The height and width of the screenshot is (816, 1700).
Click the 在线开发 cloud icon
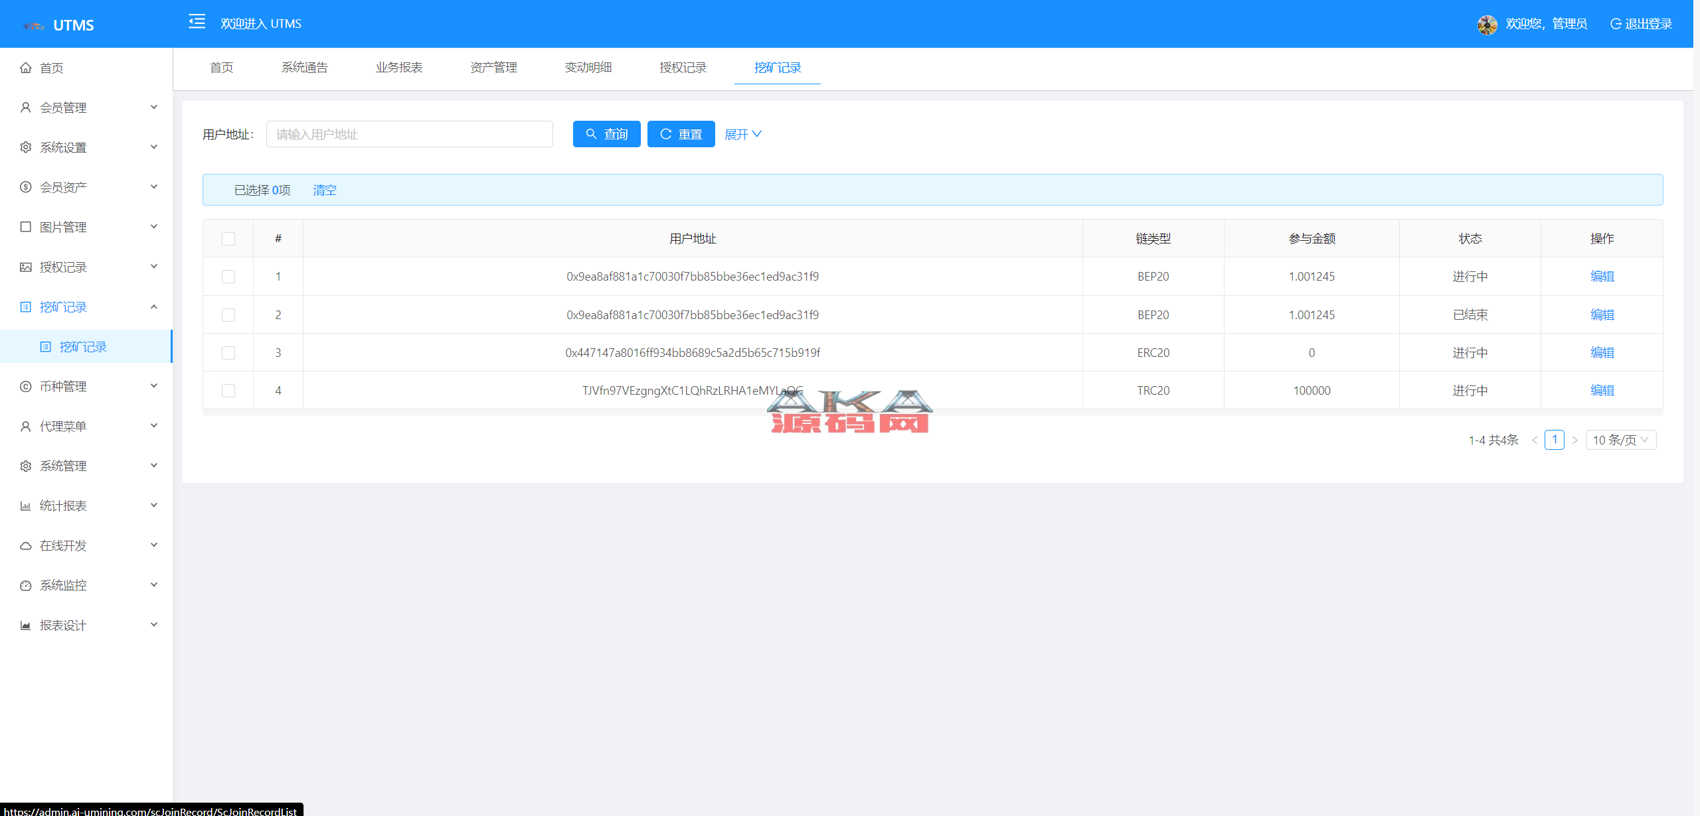pos(26,545)
